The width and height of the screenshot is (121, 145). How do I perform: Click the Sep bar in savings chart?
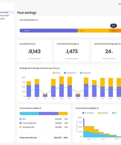pyautogui.click(x=61, y=87)
